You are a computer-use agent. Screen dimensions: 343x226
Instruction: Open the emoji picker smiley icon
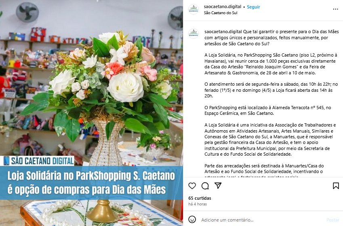[192, 220]
